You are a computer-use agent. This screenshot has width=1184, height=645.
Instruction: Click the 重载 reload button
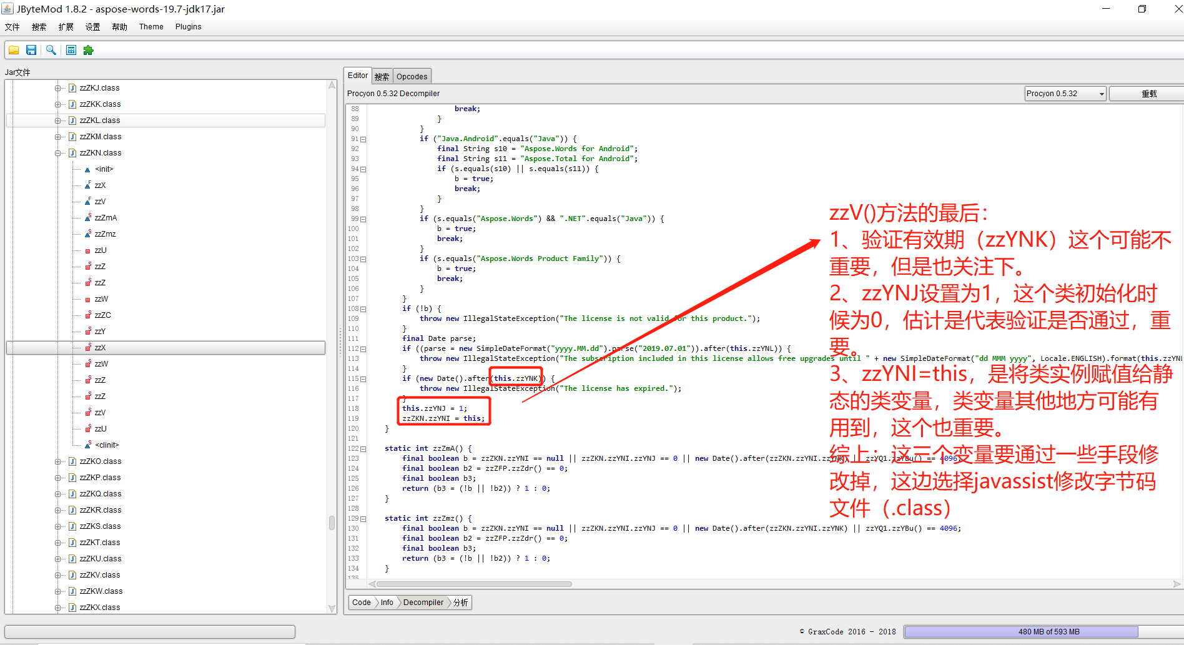(x=1148, y=94)
